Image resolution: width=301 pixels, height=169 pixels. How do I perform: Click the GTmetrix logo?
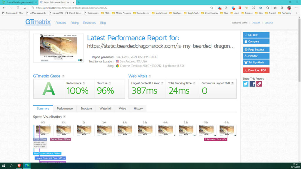click(x=38, y=22)
